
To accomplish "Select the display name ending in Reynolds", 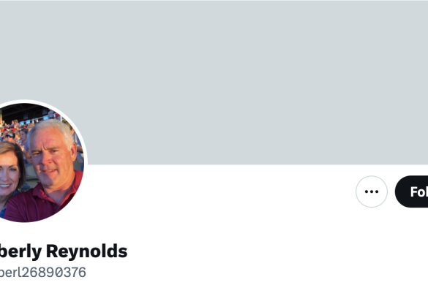I will 63,251.
